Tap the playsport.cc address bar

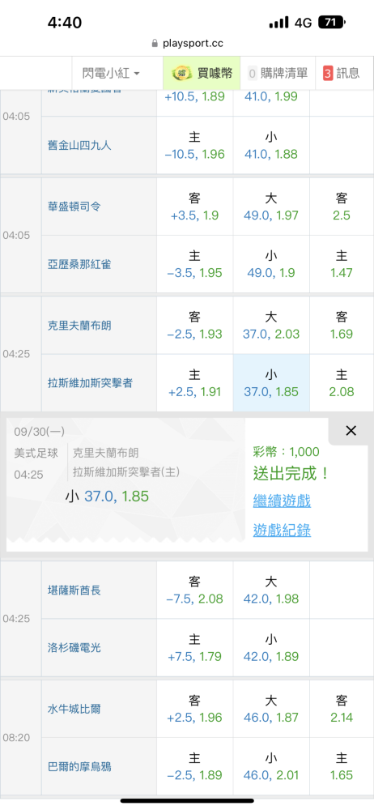(187, 43)
